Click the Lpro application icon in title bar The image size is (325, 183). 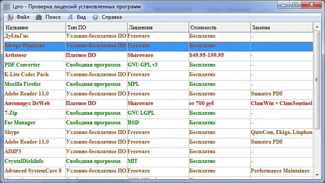point(7,7)
